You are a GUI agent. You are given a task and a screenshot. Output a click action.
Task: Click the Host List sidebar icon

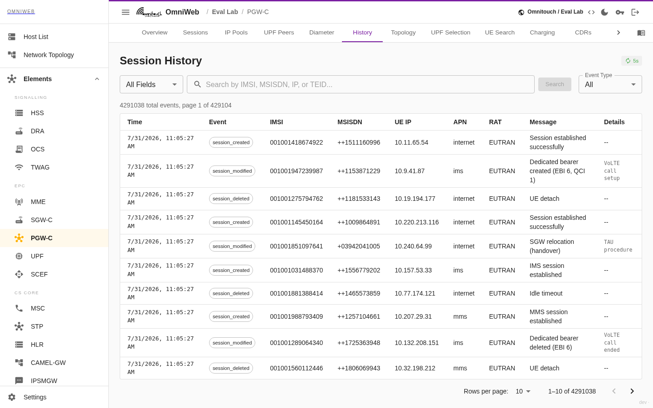point(12,37)
